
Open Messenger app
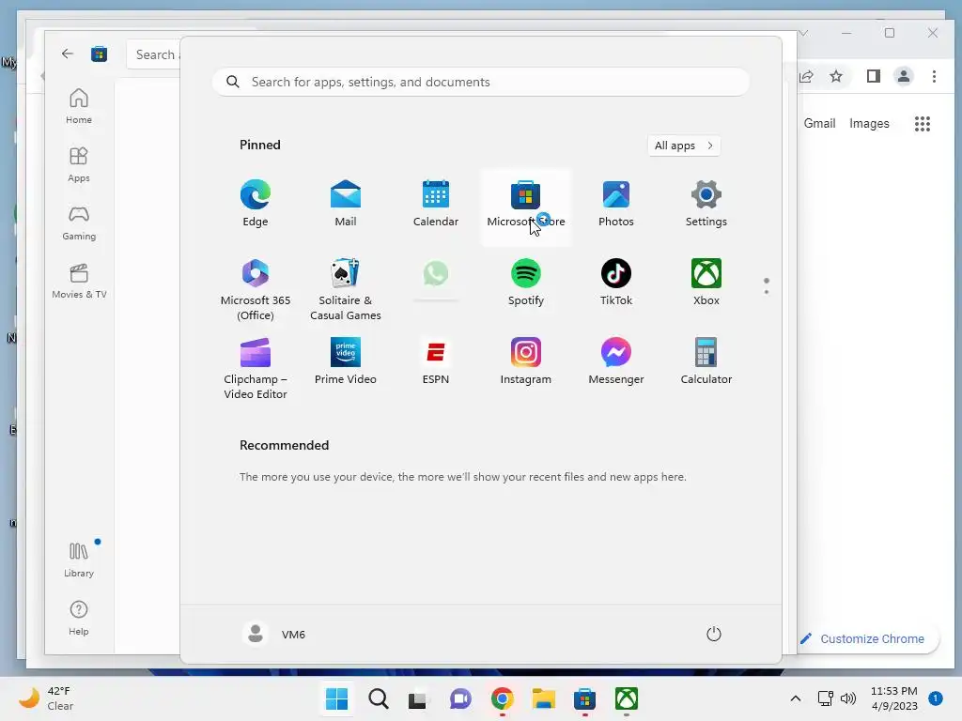coord(616,361)
